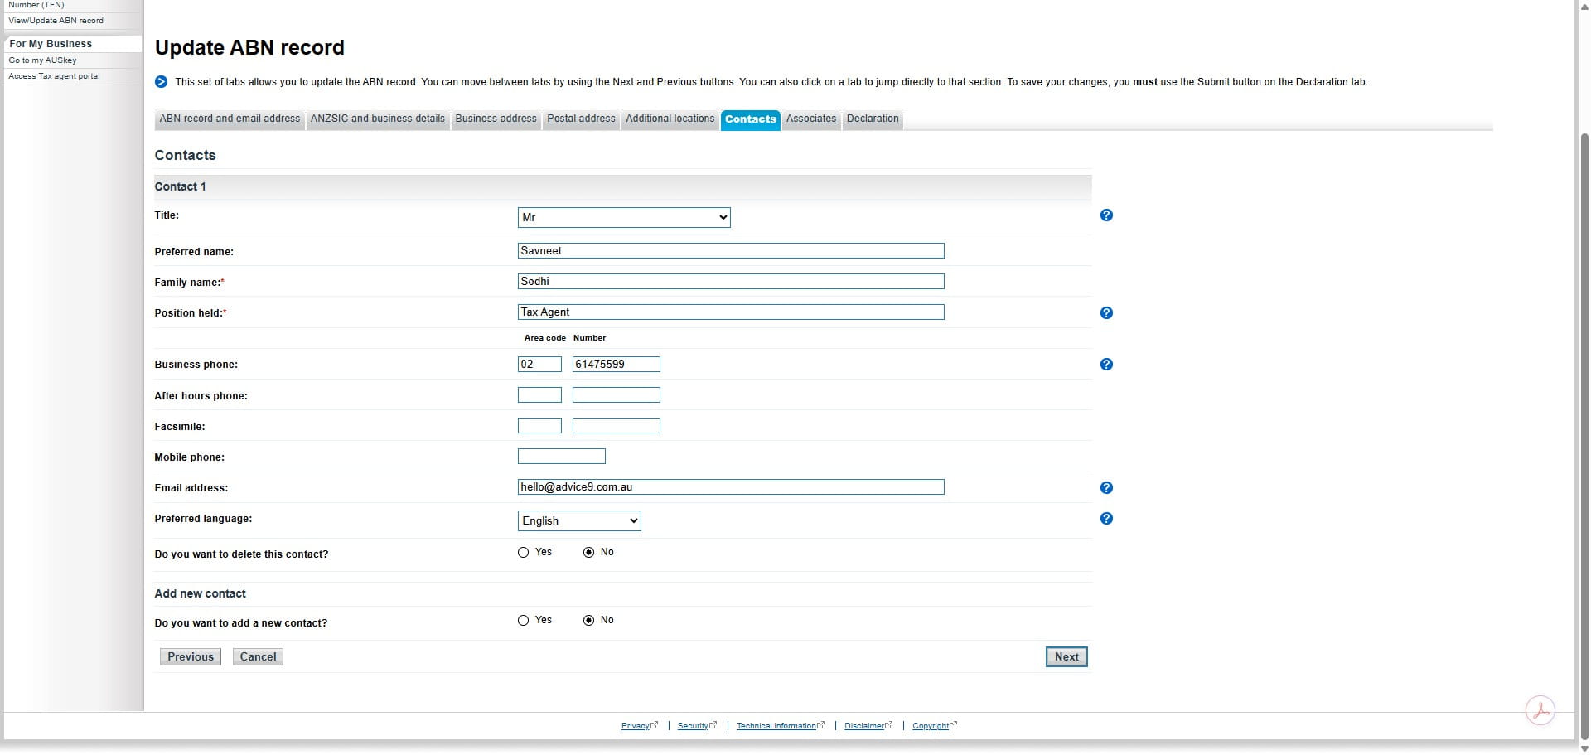1591x755 pixels.
Task: Click the Adobe PDF floating icon
Action: [1540, 710]
